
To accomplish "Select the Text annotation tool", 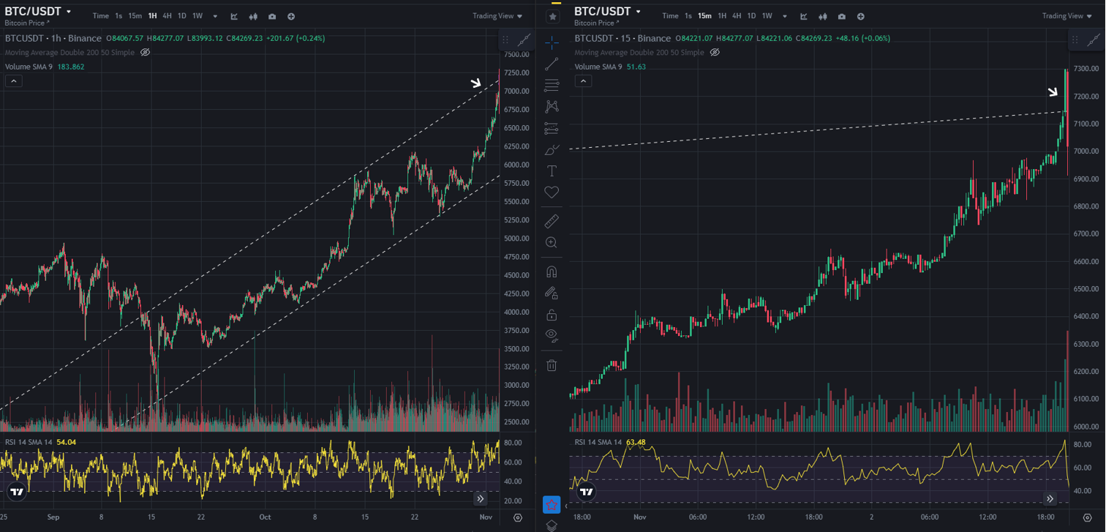I will (552, 171).
